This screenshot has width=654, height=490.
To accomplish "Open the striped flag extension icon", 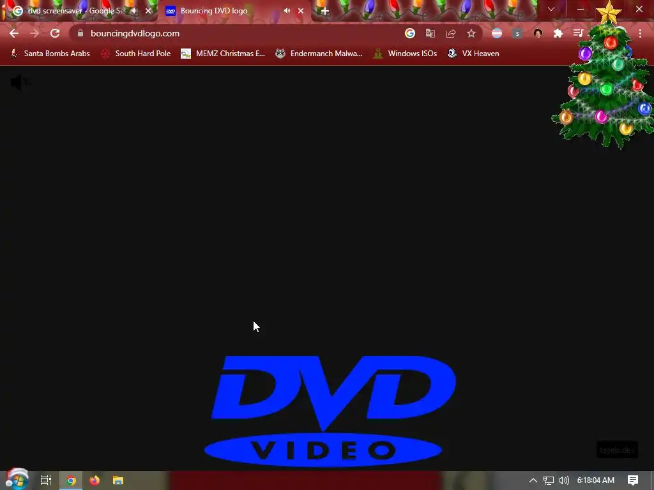I will coord(497,33).
